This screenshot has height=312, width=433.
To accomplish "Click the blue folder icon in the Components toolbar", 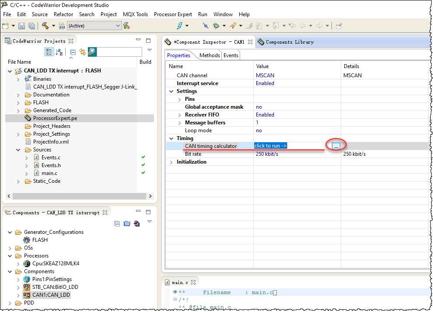I will coord(127,223).
